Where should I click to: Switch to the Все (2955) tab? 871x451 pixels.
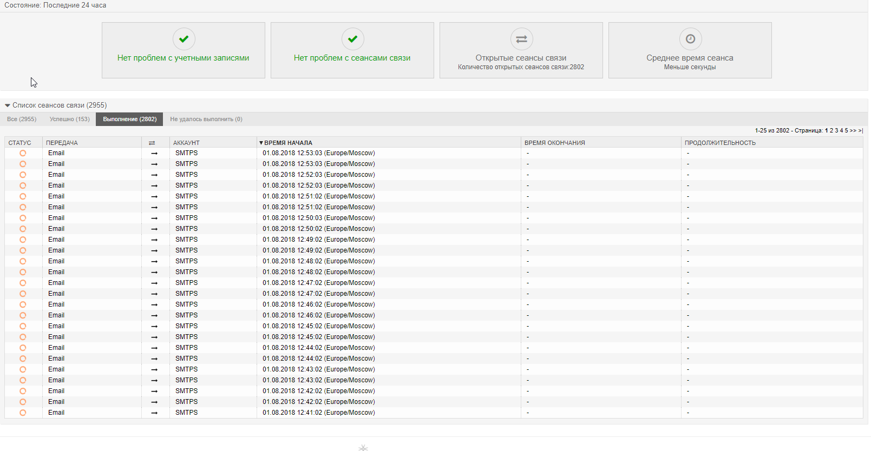pyautogui.click(x=22, y=119)
